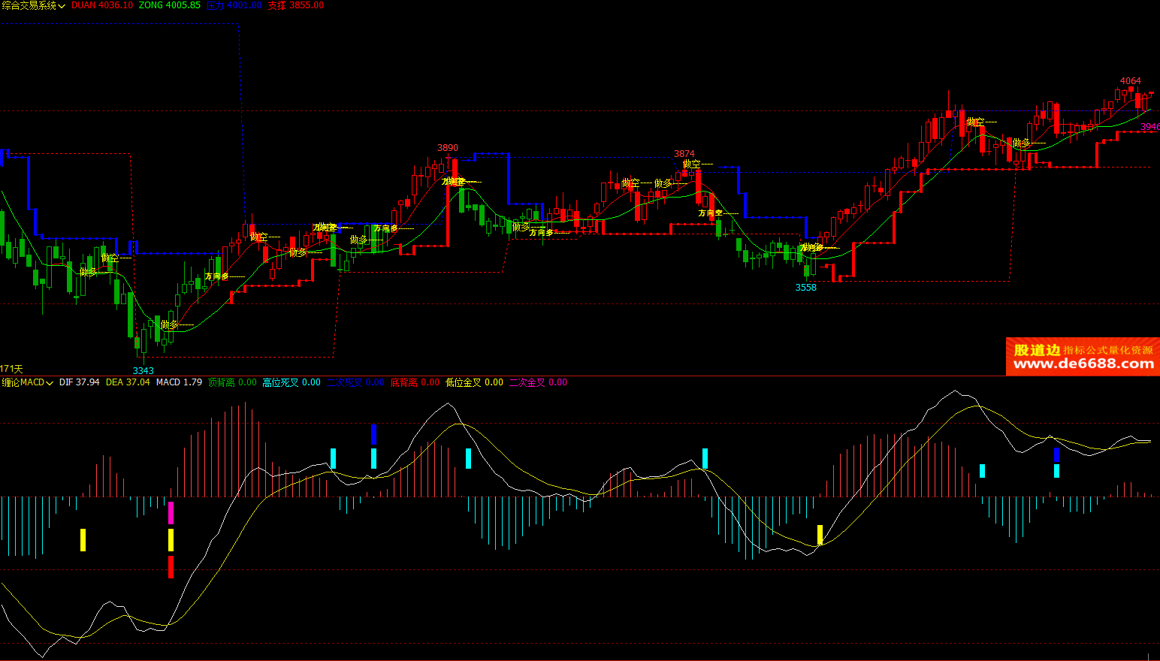
Task: Open the 股道边 www.de6688.com banner link
Action: (1083, 357)
